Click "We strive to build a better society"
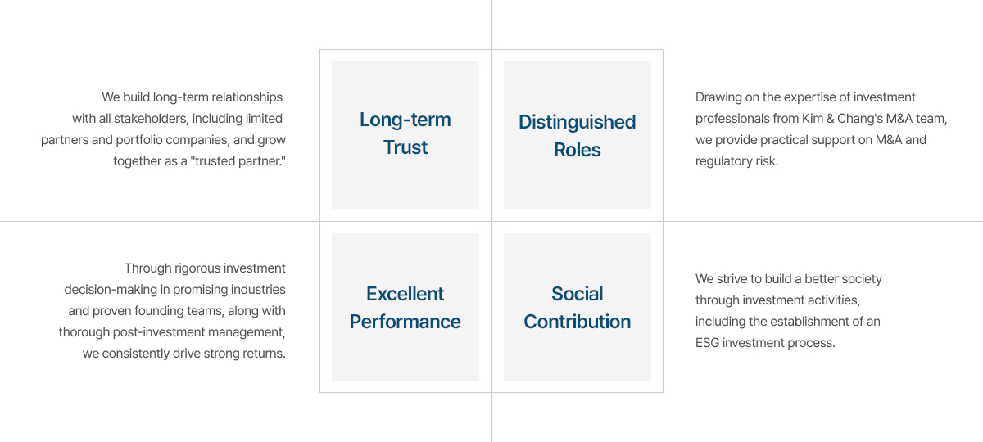This screenshot has height=442, width=983. click(789, 278)
